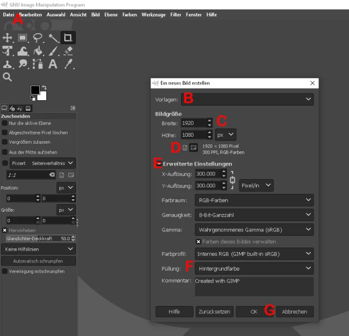349x336 pixels.
Task: Open the Ebene menu
Action: click(x=111, y=15)
